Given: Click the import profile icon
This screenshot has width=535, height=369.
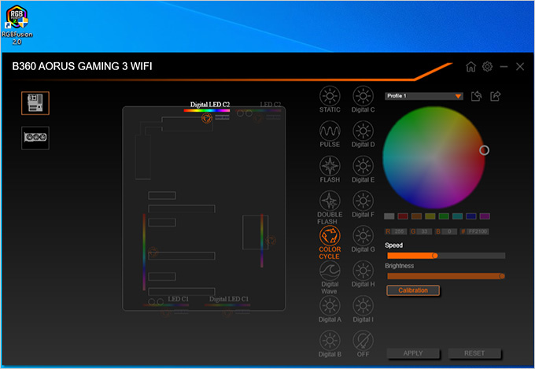Looking at the screenshot, I should click(476, 96).
